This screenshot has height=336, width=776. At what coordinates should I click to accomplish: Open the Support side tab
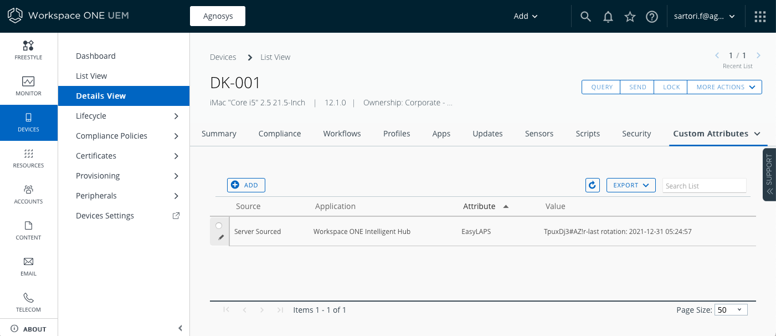(x=769, y=175)
